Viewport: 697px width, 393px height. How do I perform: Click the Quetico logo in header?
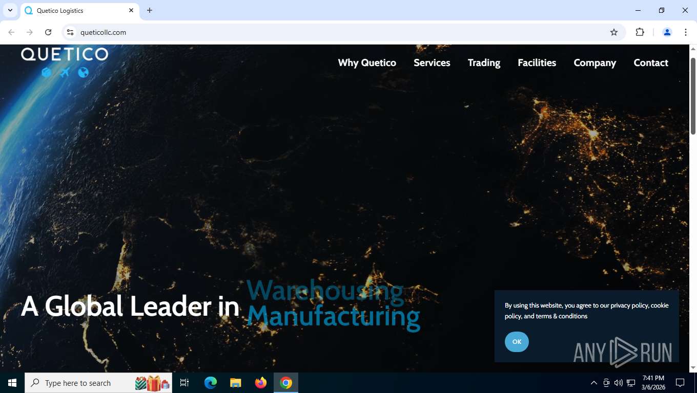[x=65, y=62]
